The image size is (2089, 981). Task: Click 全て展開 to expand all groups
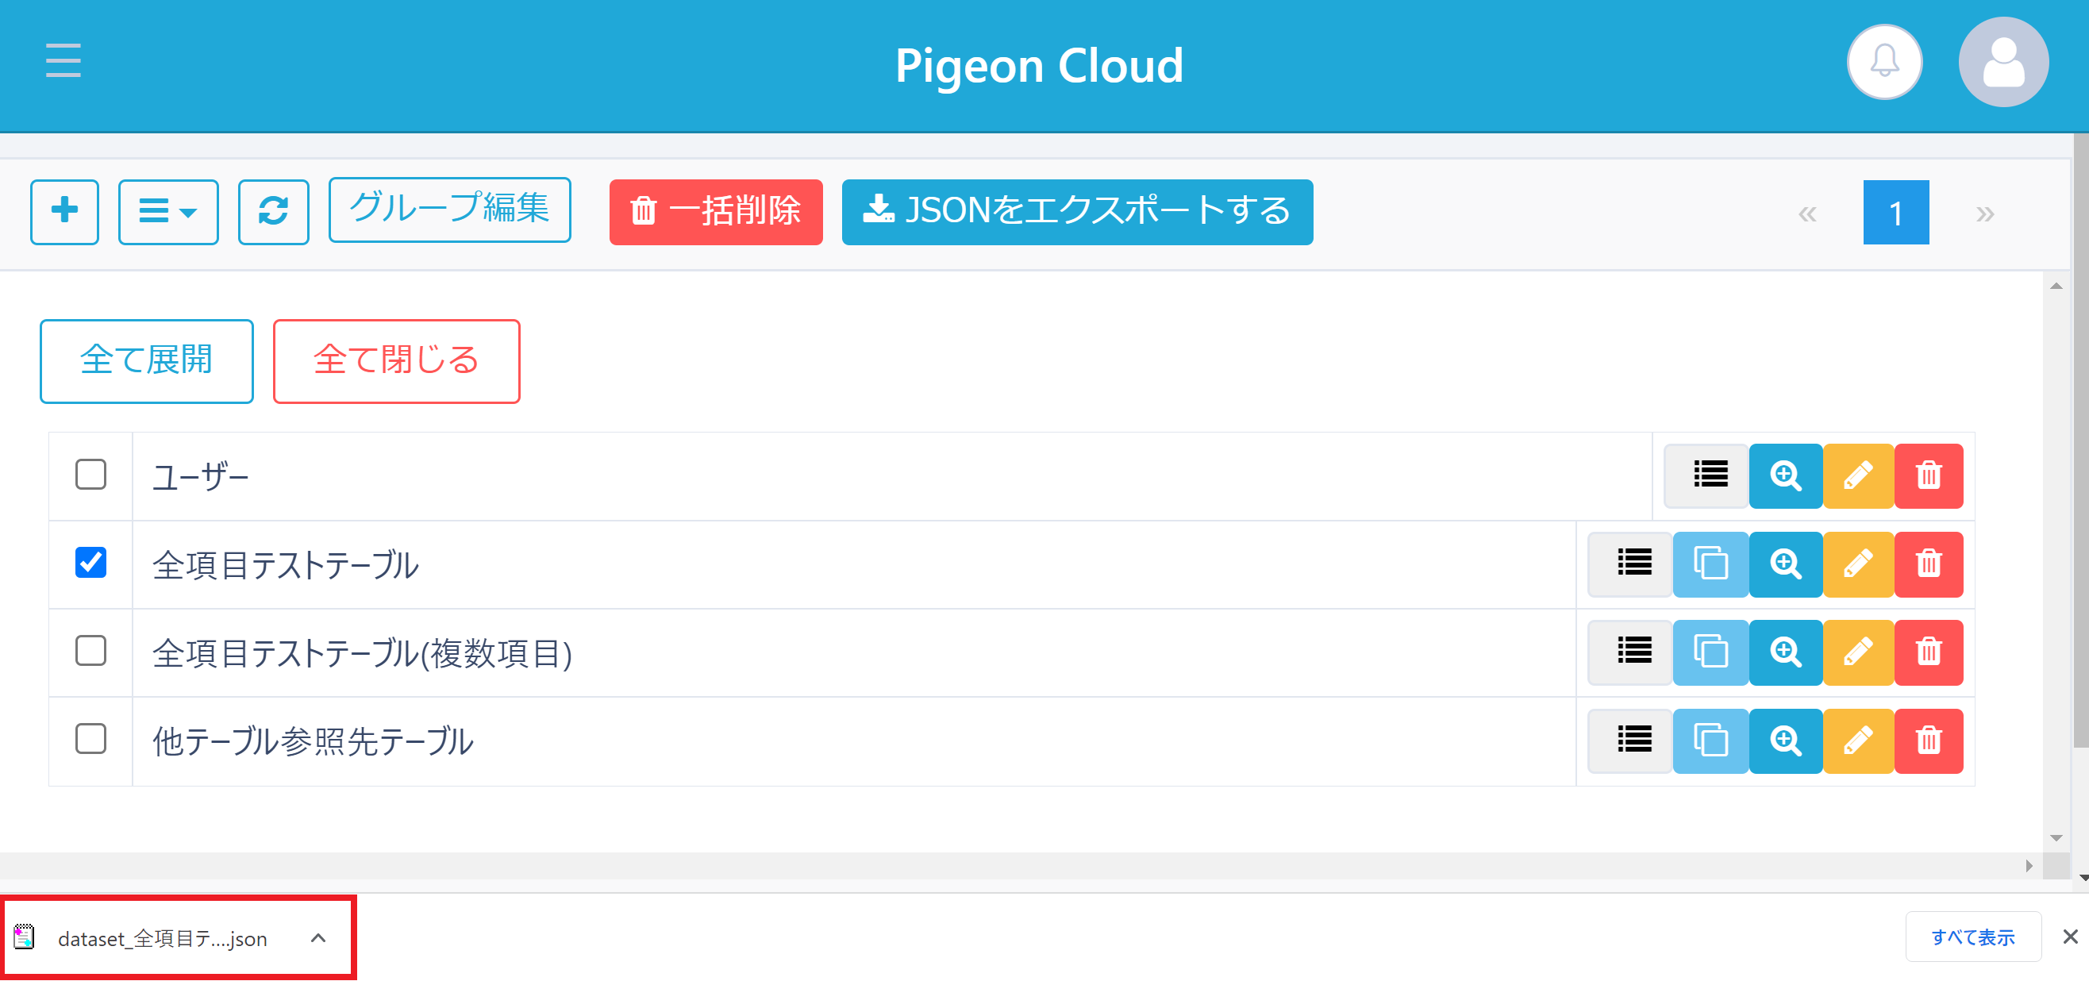pos(147,361)
